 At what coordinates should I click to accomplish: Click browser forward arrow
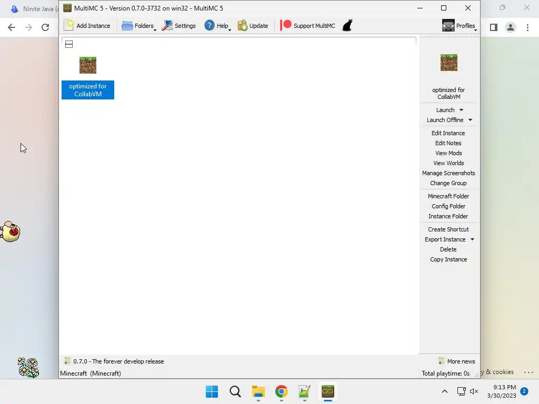pyautogui.click(x=28, y=27)
